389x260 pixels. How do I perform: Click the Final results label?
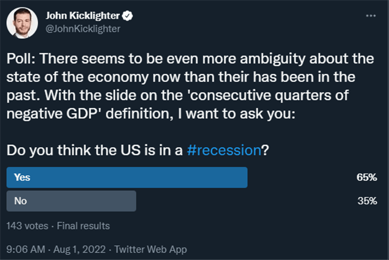pyautogui.click(x=84, y=226)
